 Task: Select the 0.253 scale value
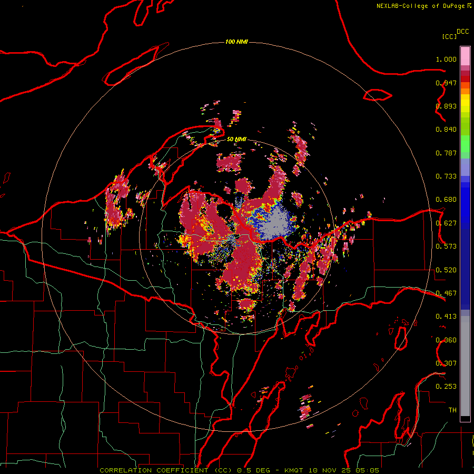click(x=446, y=387)
